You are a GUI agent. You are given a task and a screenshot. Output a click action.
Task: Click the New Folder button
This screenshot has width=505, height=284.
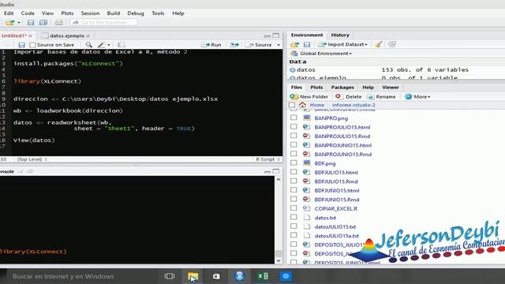click(309, 96)
